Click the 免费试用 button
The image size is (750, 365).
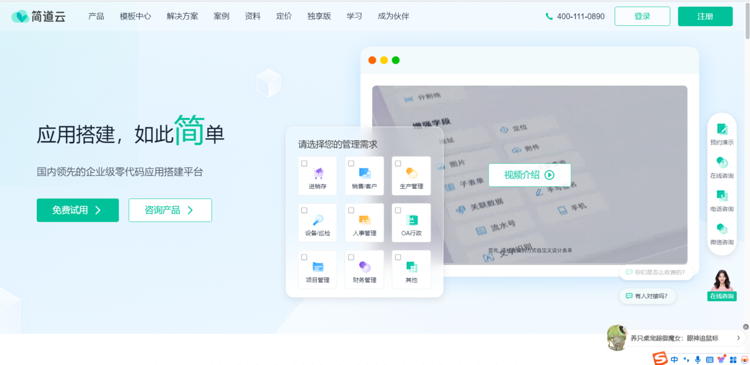click(77, 211)
